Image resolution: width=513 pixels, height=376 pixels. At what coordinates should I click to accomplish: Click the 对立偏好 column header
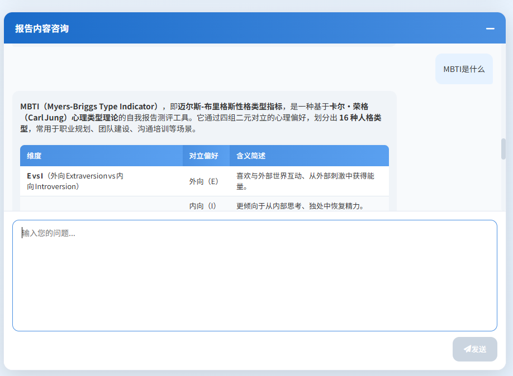tap(203, 156)
